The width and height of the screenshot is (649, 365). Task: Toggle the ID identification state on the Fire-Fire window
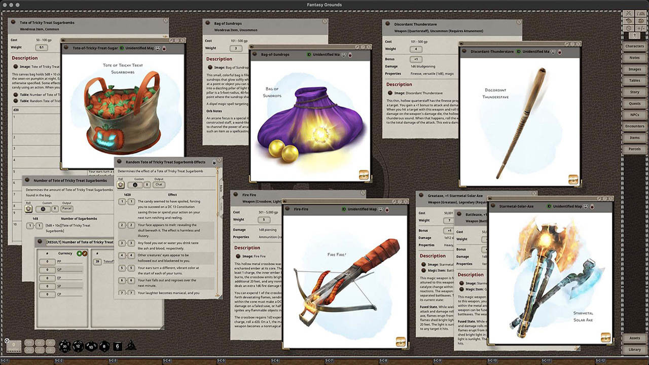click(x=344, y=209)
